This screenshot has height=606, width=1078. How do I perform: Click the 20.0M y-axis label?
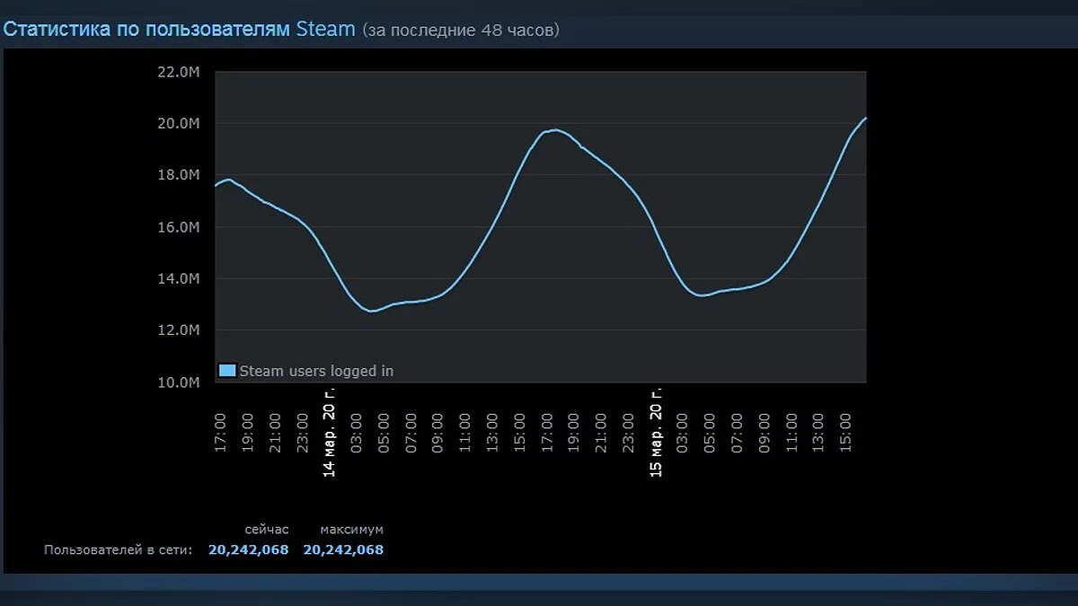178,123
